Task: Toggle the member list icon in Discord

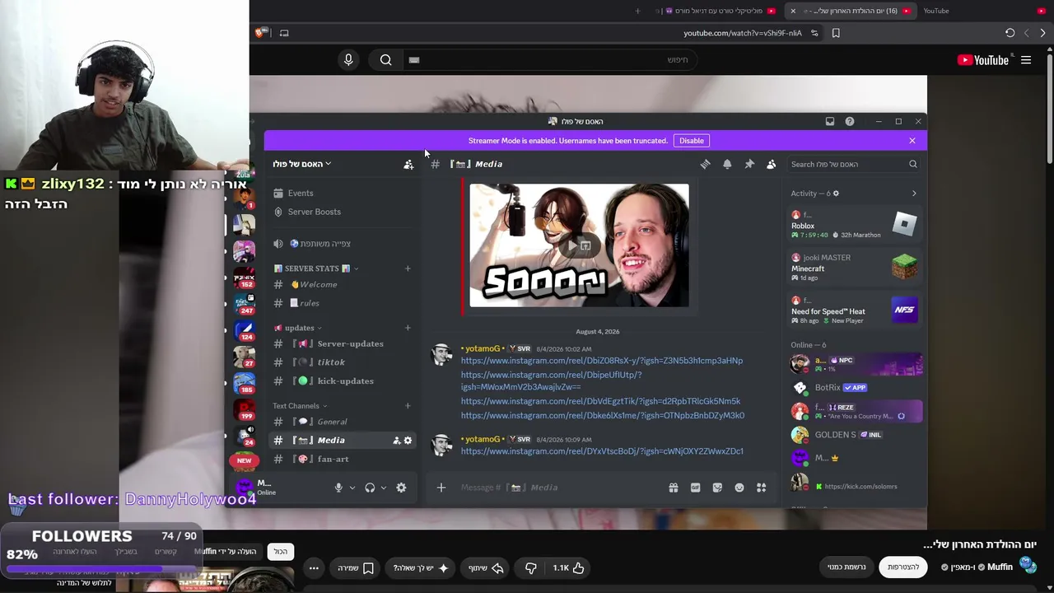Action: tap(771, 164)
